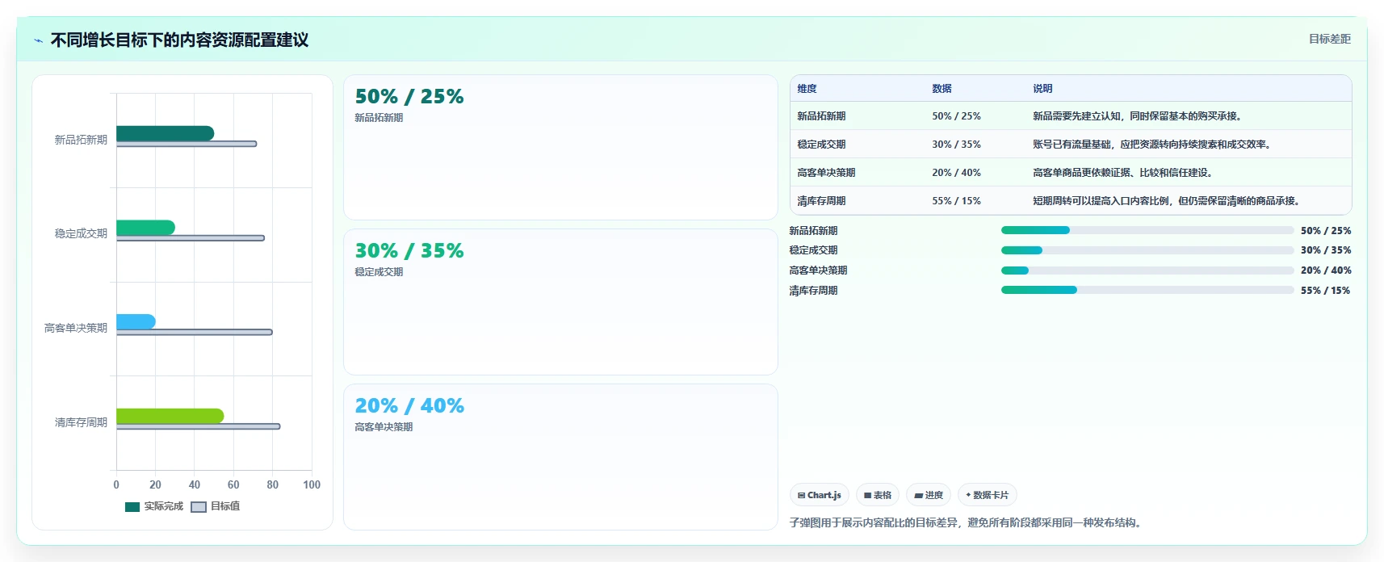The width and height of the screenshot is (1384, 562).
Task: Click the Chart.js tag chip
Action: [819, 495]
